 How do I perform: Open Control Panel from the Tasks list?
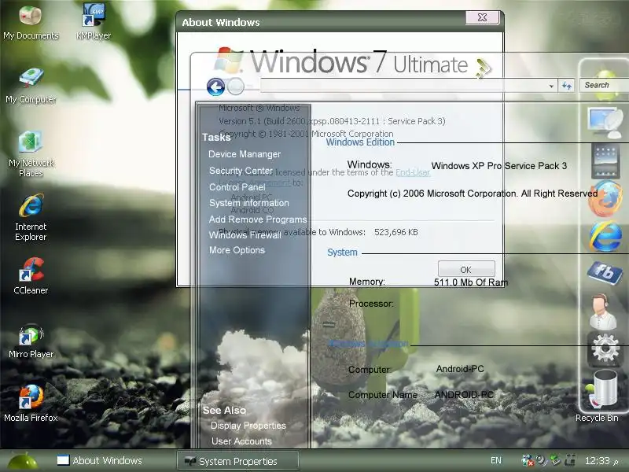tap(237, 187)
